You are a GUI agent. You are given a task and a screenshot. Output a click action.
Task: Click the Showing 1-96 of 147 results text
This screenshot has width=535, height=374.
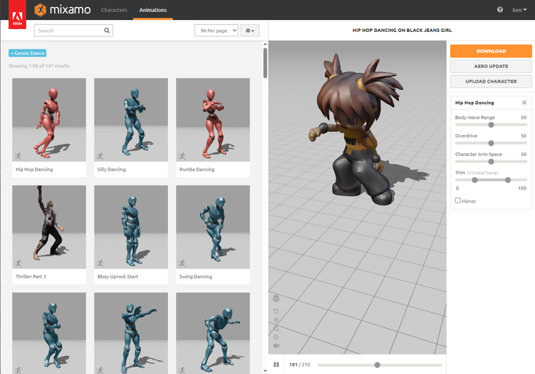39,66
